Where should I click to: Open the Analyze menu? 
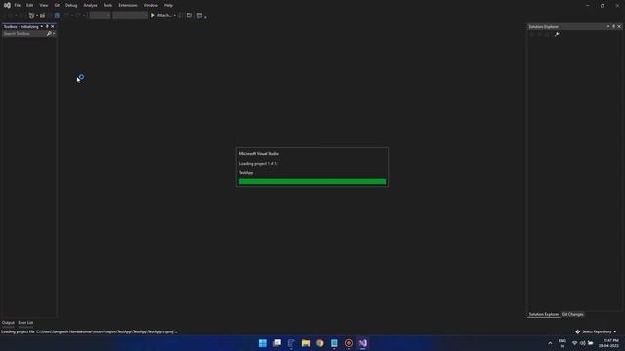click(x=90, y=5)
